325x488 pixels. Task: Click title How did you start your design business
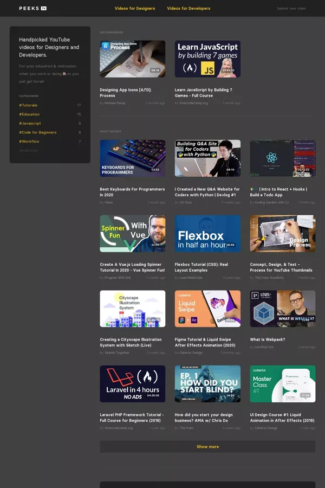pos(204,418)
